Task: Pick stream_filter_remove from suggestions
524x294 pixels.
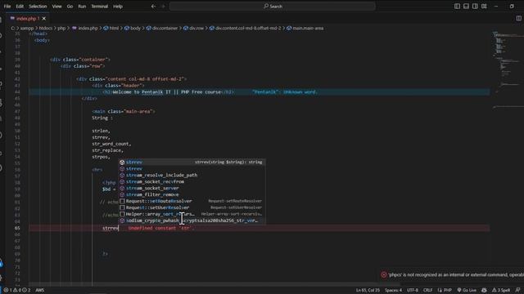Action: click(x=192, y=194)
